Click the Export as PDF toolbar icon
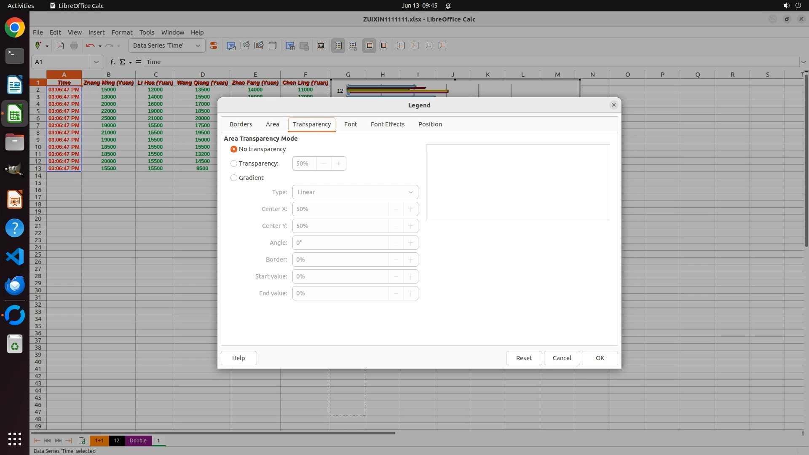The height and width of the screenshot is (455, 809). 60,45
